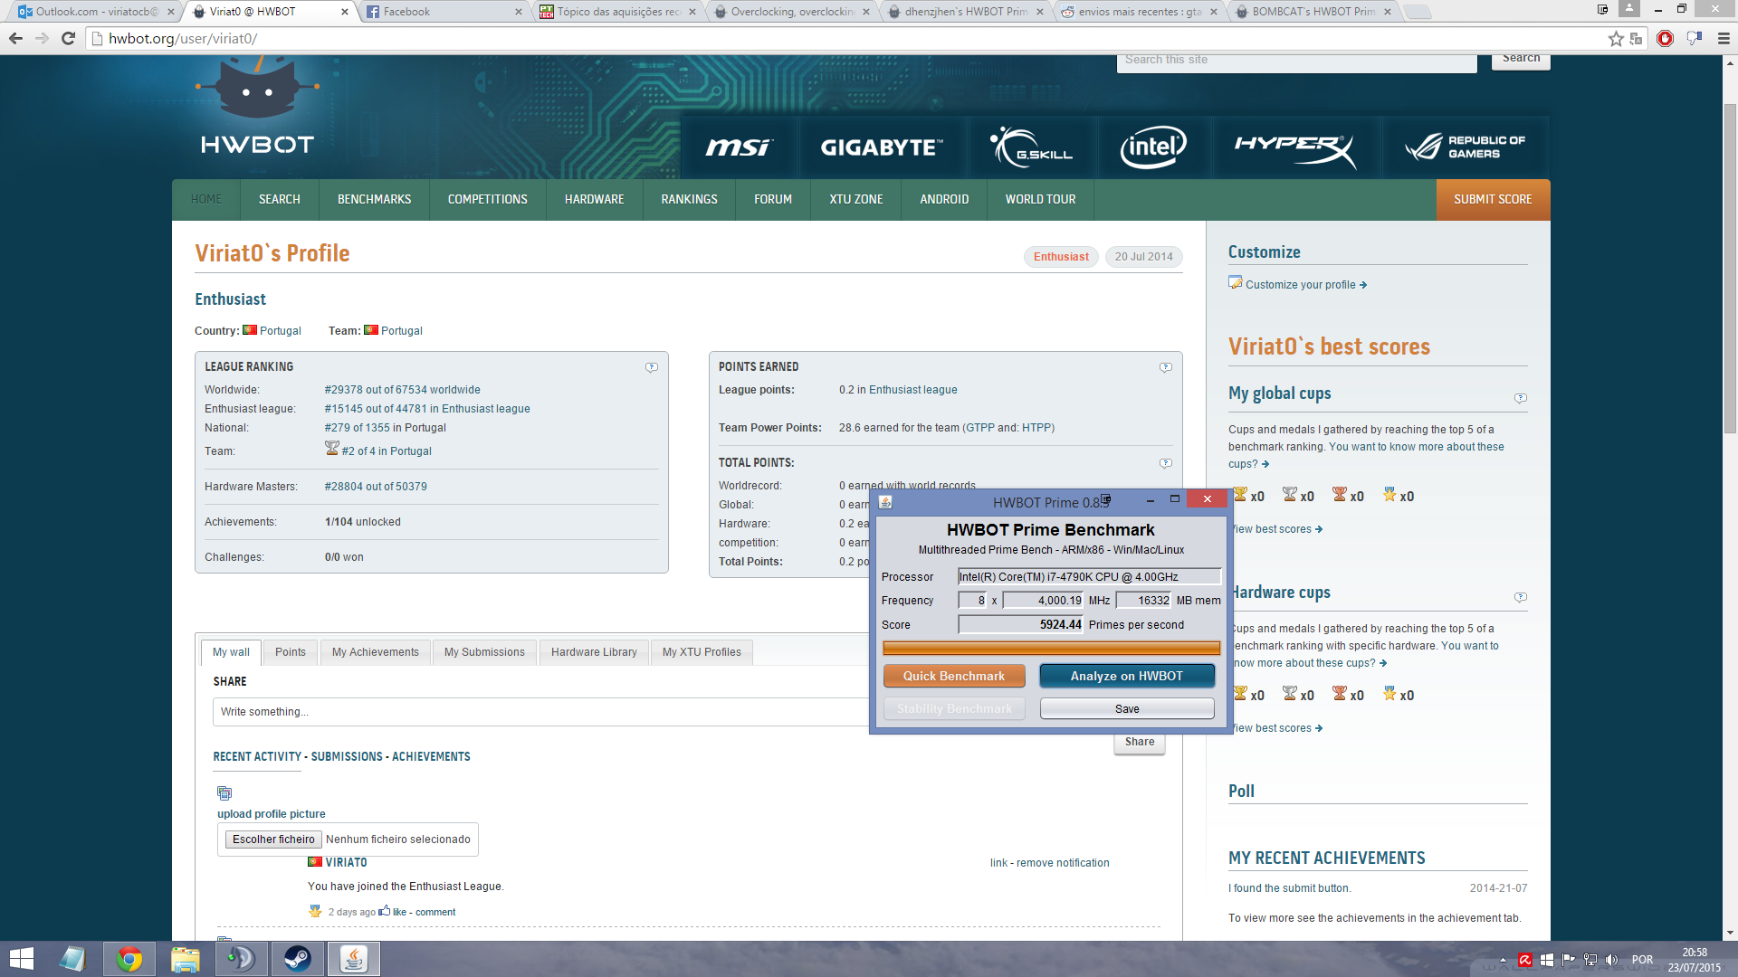Image resolution: width=1738 pixels, height=977 pixels.
Task: Open Customize your profile link
Action: pyautogui.click(x=1306, y=285)
